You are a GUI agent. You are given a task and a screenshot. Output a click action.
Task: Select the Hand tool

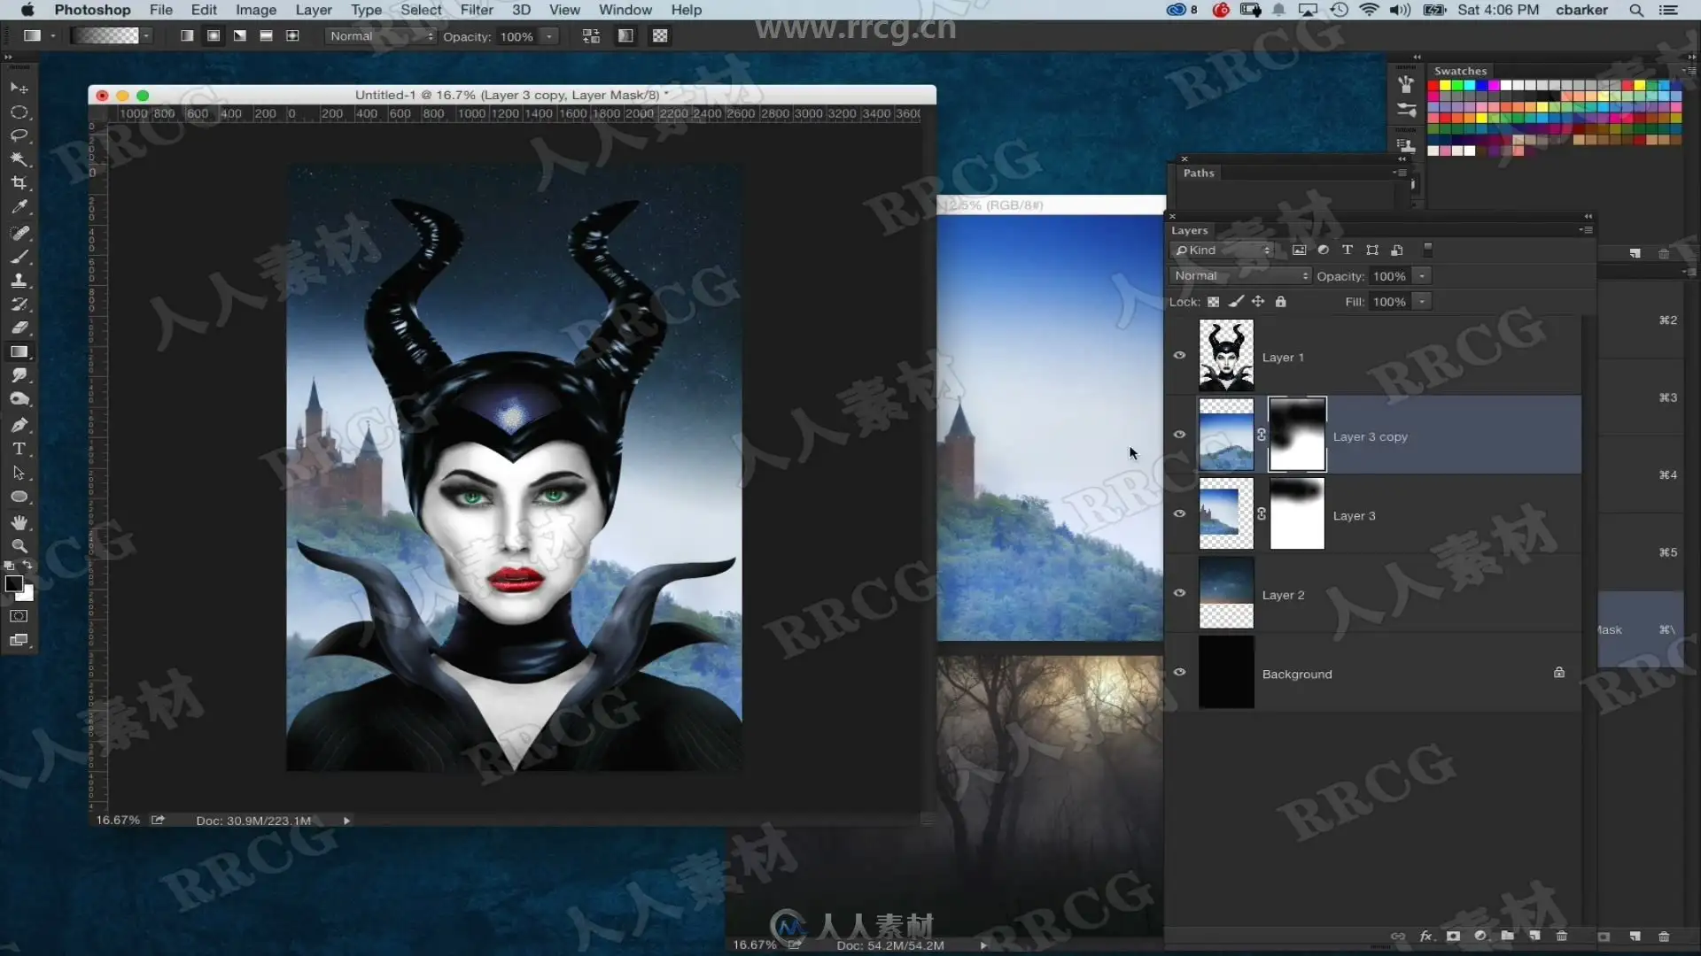pos(19,522)
